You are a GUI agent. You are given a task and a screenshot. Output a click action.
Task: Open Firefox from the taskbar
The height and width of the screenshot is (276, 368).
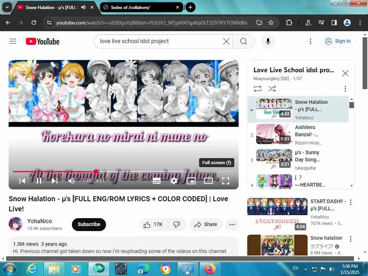click(210, 269)
